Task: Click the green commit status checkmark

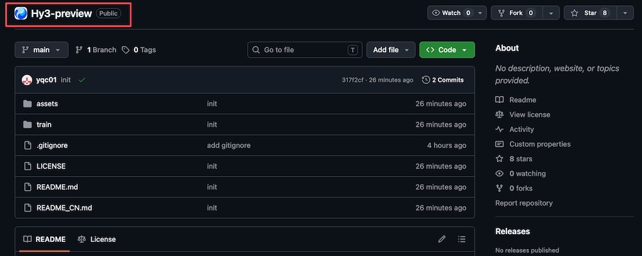Action: 82,80
